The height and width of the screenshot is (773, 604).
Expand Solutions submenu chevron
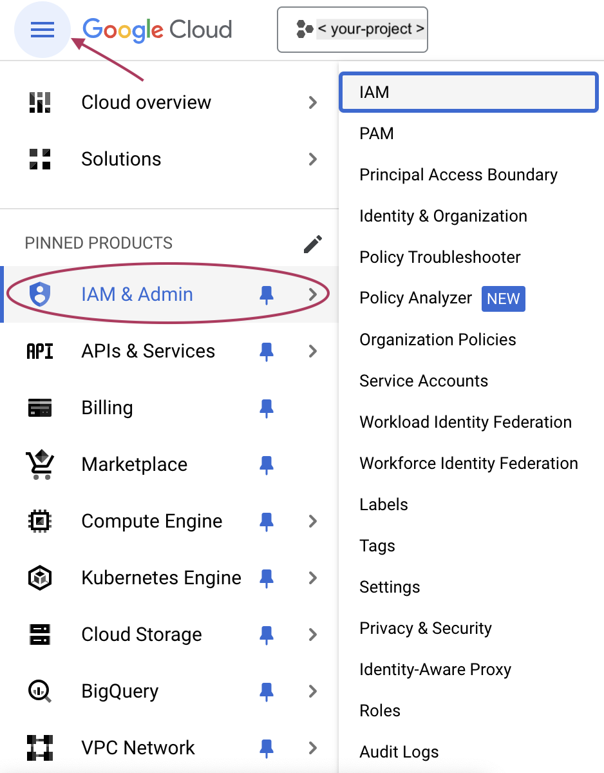(x=313, y=159)
